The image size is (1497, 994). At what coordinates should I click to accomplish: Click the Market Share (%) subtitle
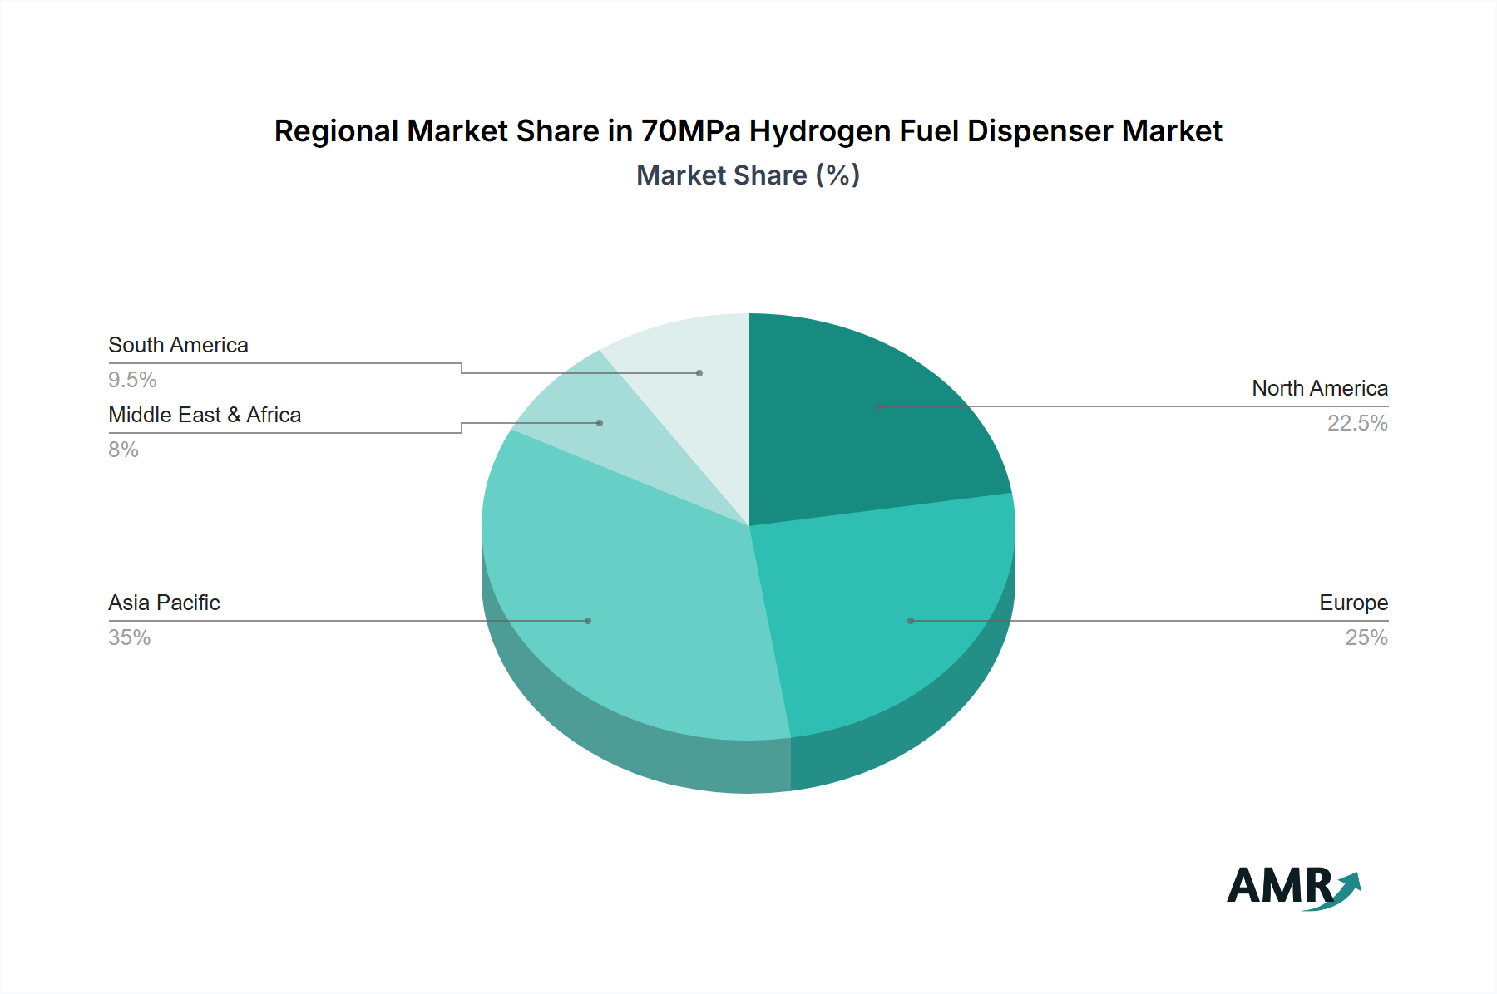748,175
